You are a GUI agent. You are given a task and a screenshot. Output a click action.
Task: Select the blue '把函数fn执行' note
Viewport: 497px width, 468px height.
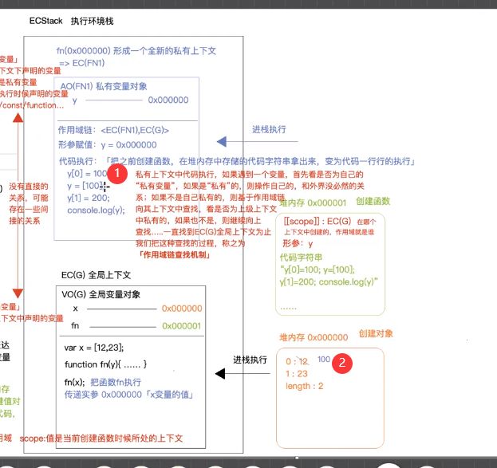[116, 382]
